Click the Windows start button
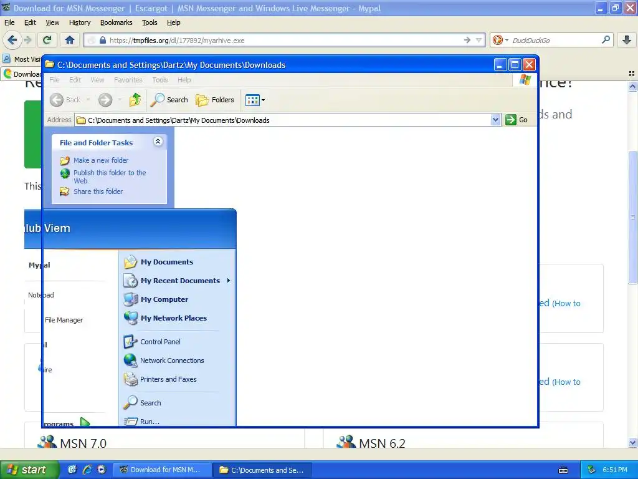This screenshot has height=479, width=638. (x=30, y=470)
